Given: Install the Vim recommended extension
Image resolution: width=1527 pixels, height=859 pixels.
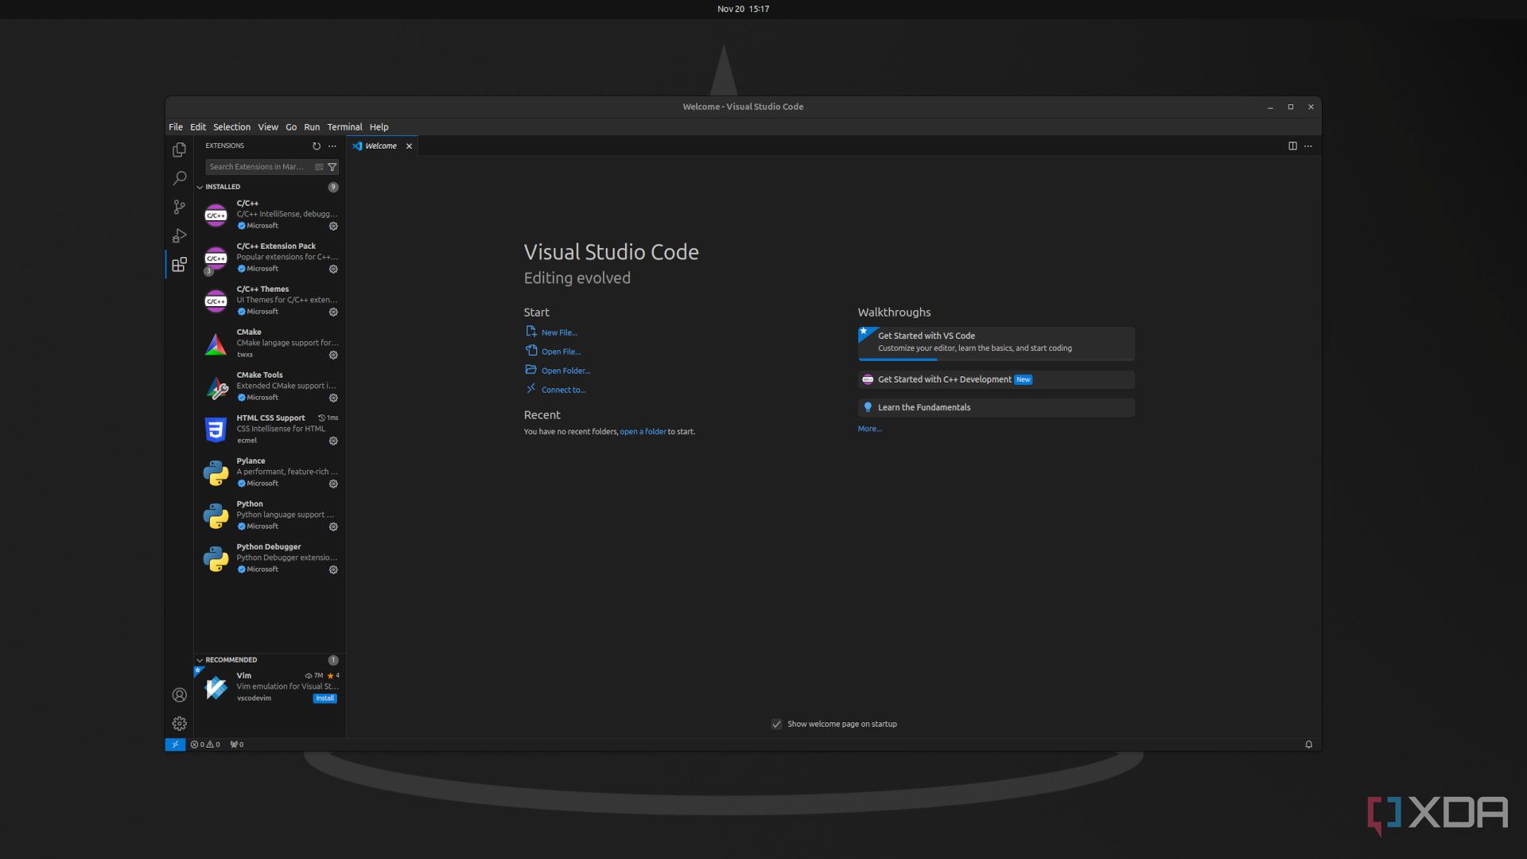Looking at the screenshot, I should coord(324,698).
